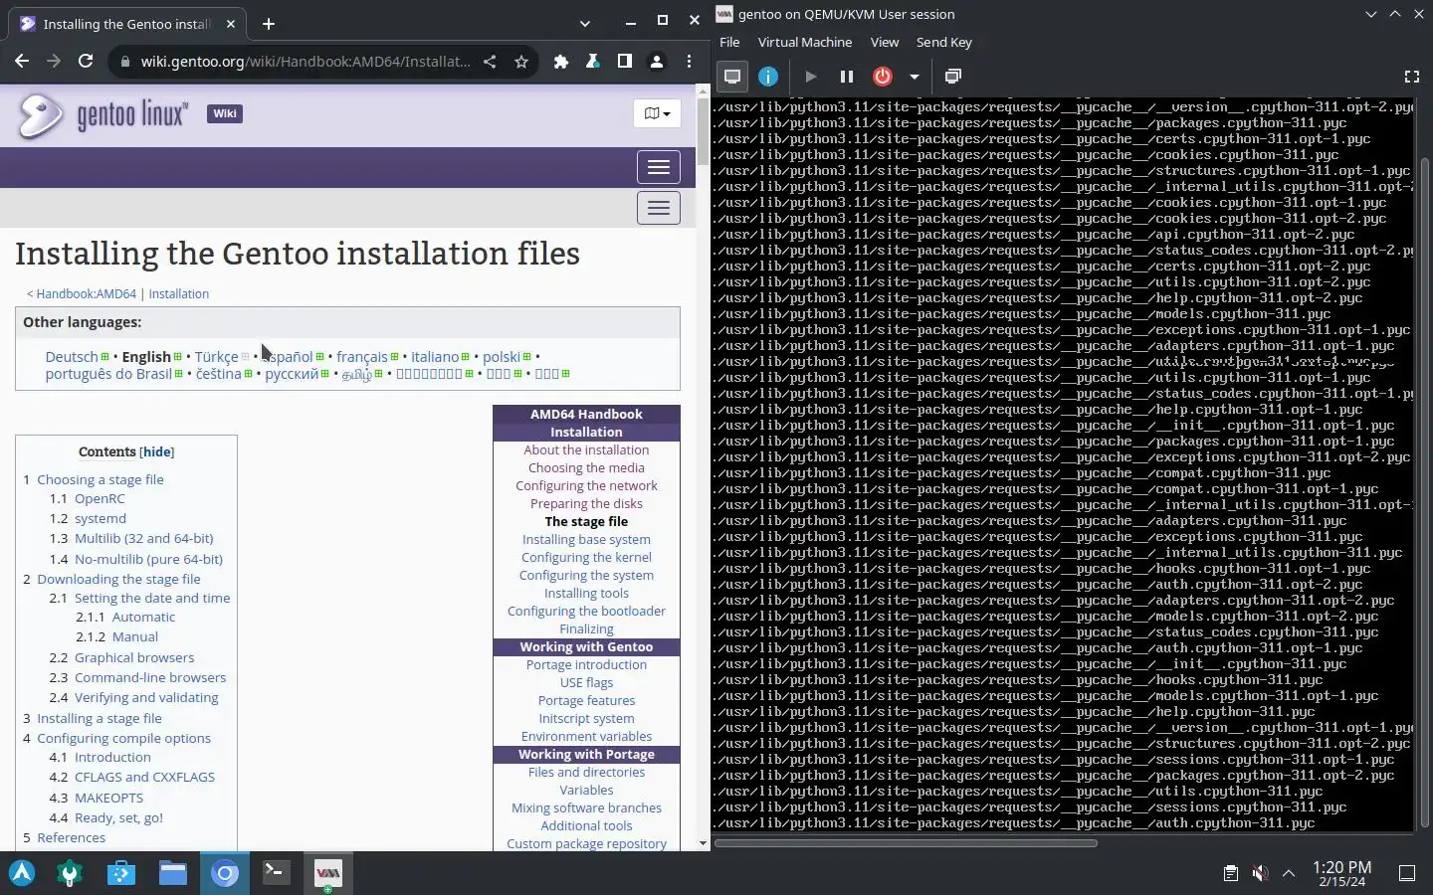Open the View menu in virt-manager
Screen dimensions: 1433x895
pyautogui.click(x=885, y=42)
